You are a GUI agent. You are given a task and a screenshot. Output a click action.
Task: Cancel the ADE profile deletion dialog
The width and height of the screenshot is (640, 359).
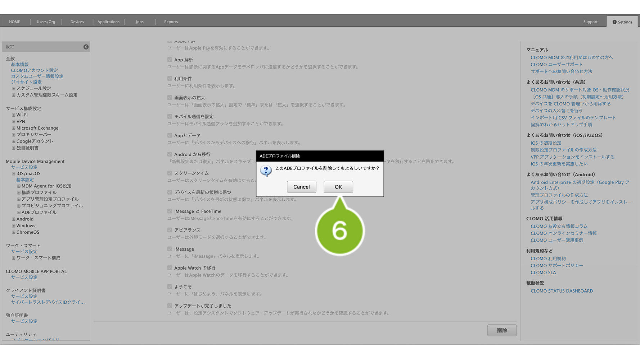(301, 187)
